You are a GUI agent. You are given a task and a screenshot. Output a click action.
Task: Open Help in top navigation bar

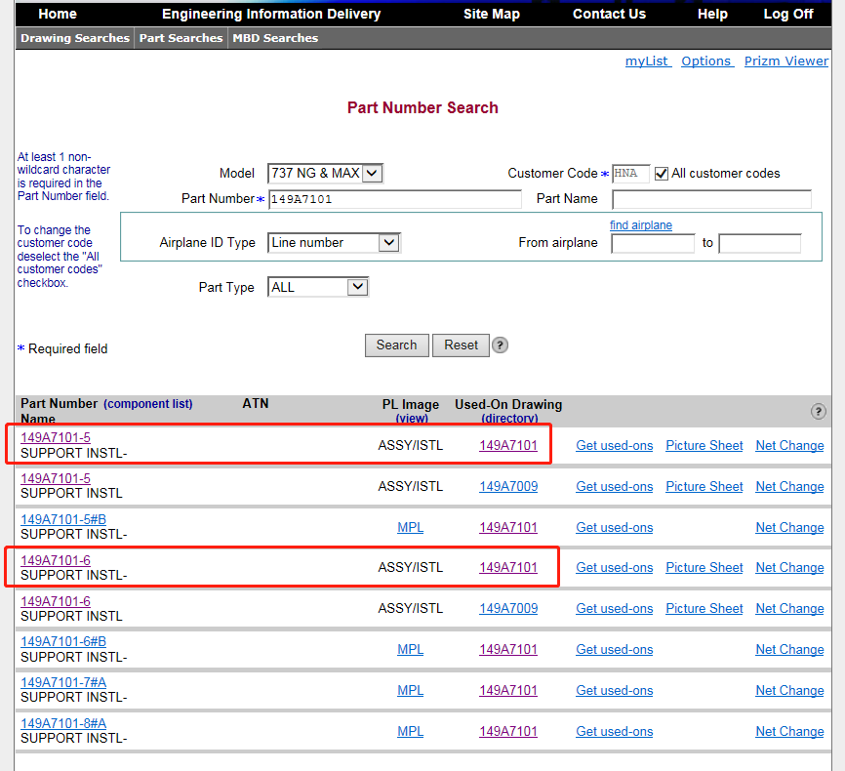[x=712, y=14]
